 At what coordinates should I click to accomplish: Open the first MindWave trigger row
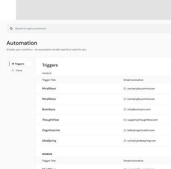coord(103,89)
